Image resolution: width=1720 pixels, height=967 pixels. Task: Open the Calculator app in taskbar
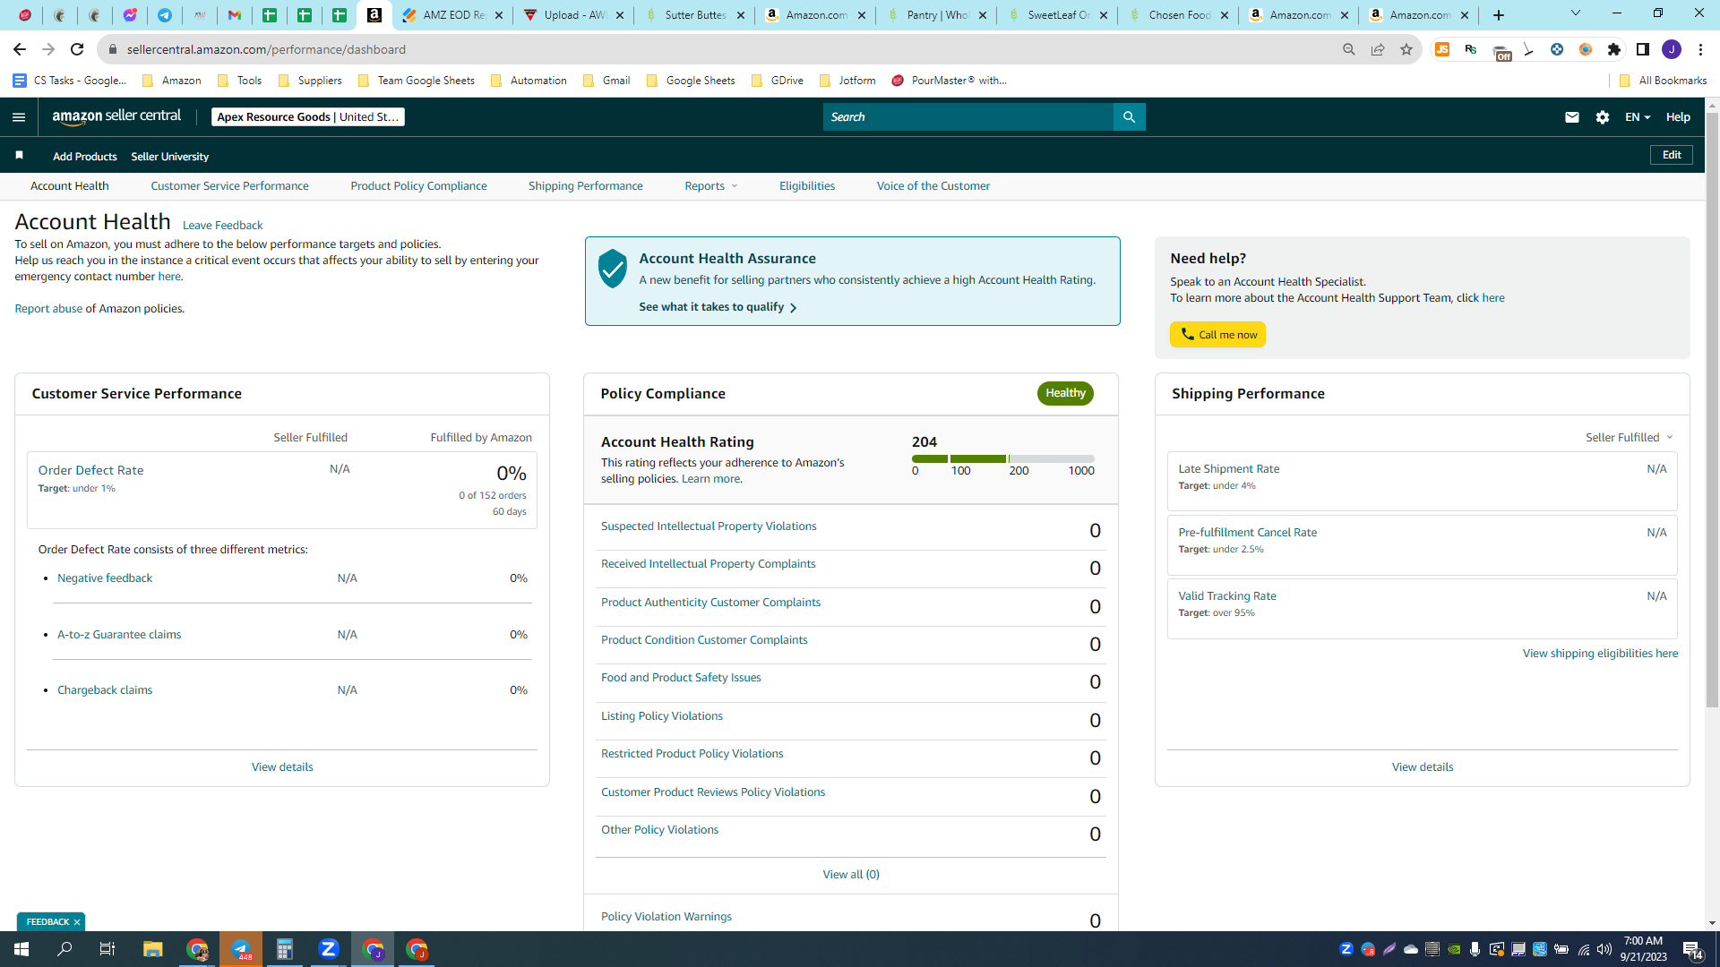(x=285, y=949)
